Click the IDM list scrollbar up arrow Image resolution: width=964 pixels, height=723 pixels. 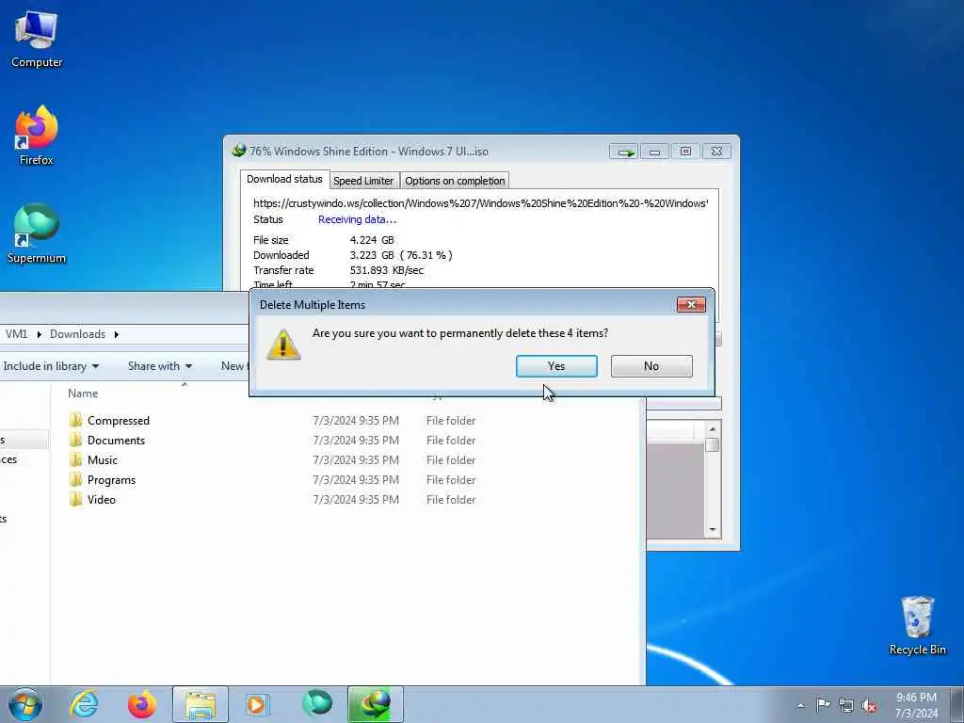pyautogui.click(x=713, y=429)
